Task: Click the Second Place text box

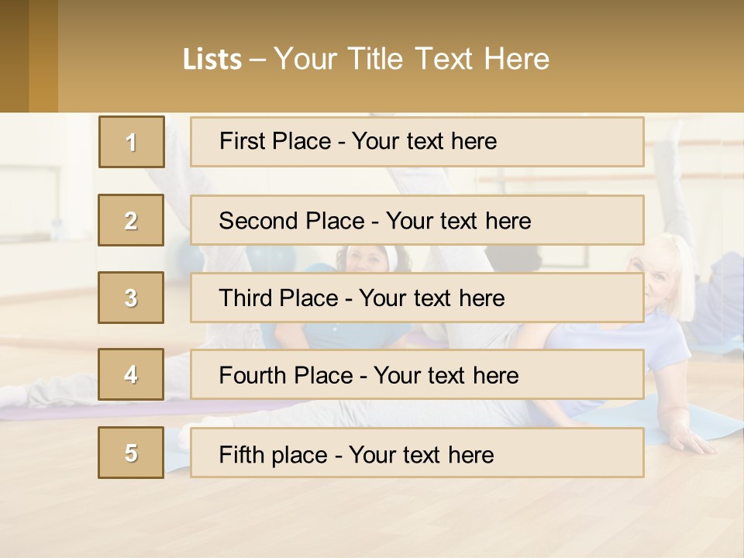Action: (x=417, y=221)
